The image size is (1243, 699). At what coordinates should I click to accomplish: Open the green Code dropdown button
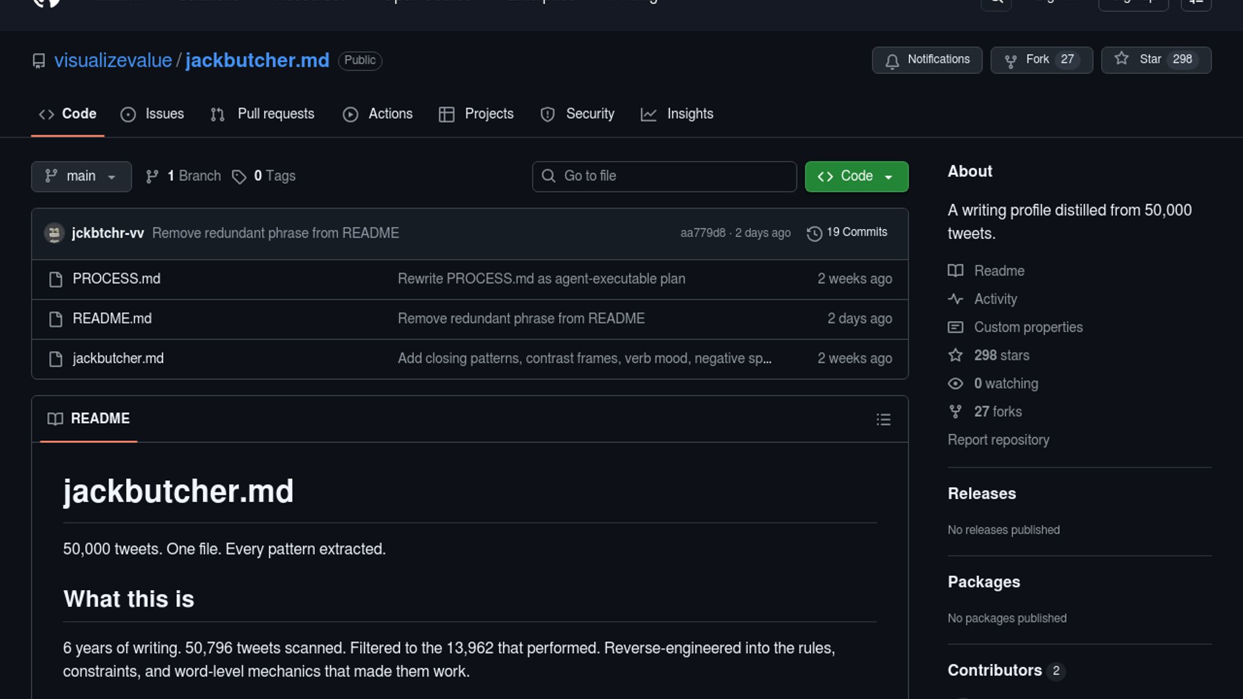click(x=856, y=177)
